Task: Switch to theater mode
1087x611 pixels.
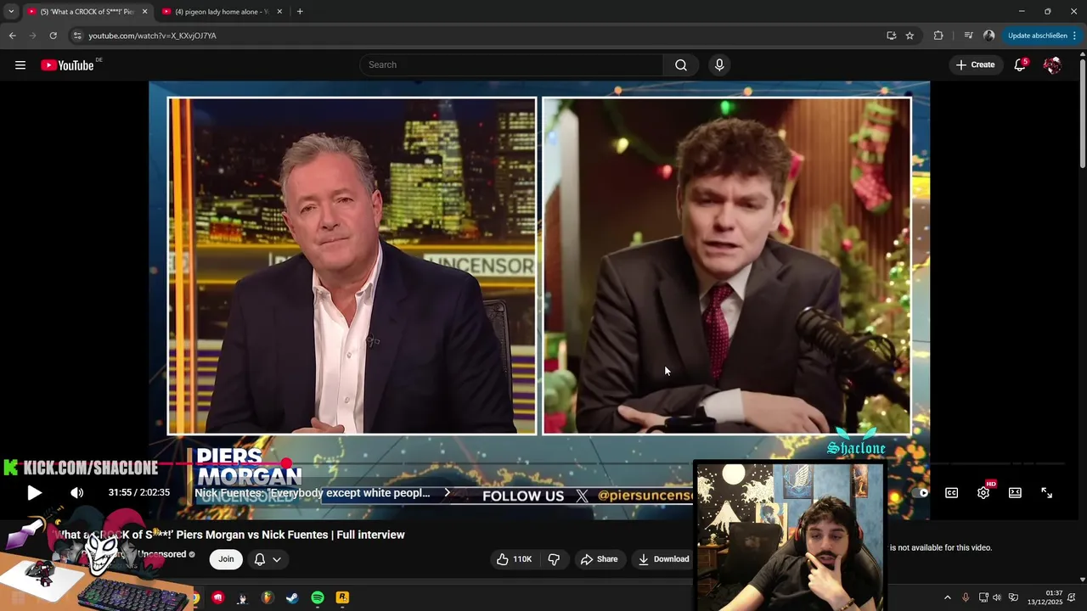Action: pyautogui.click(x=1015, y=493)
